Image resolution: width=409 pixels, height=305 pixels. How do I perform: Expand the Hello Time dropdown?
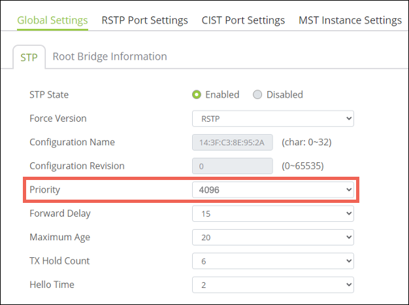(272, 285)
